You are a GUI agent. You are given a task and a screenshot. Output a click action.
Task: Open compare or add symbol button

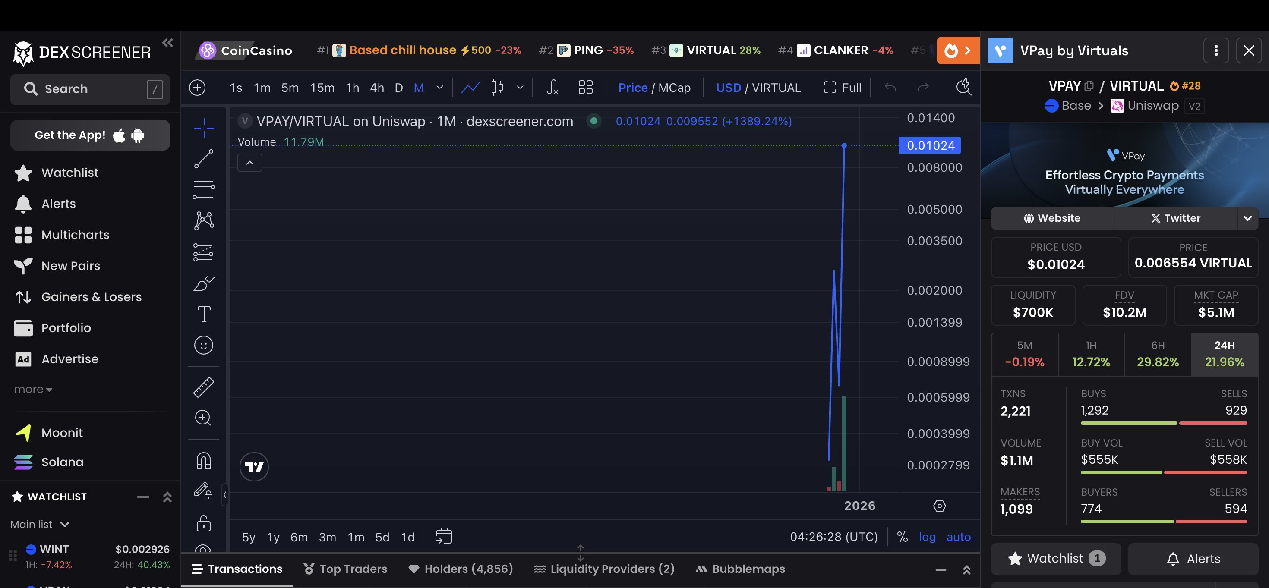point(197,88)
